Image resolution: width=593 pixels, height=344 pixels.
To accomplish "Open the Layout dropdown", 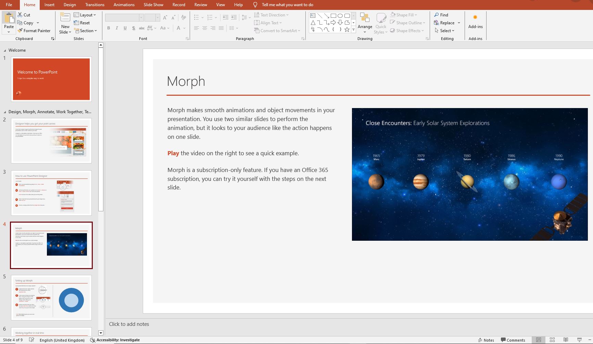I will click(x=85, y=15).
